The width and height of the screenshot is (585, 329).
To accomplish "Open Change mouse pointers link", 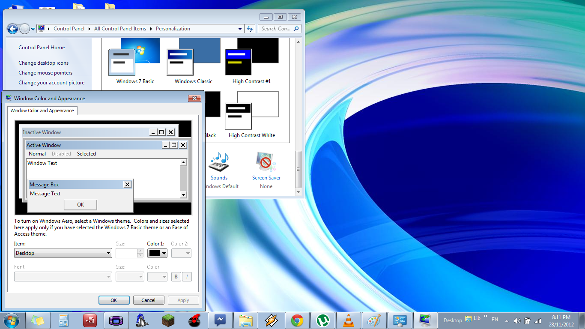I will point(45,73).
